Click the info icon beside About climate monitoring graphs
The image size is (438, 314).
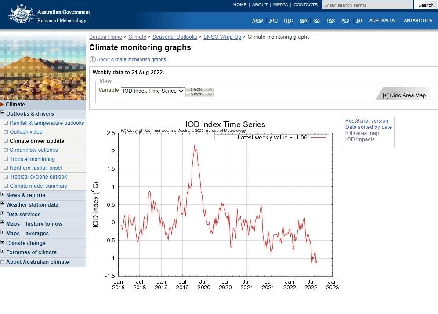pos(93,59)
